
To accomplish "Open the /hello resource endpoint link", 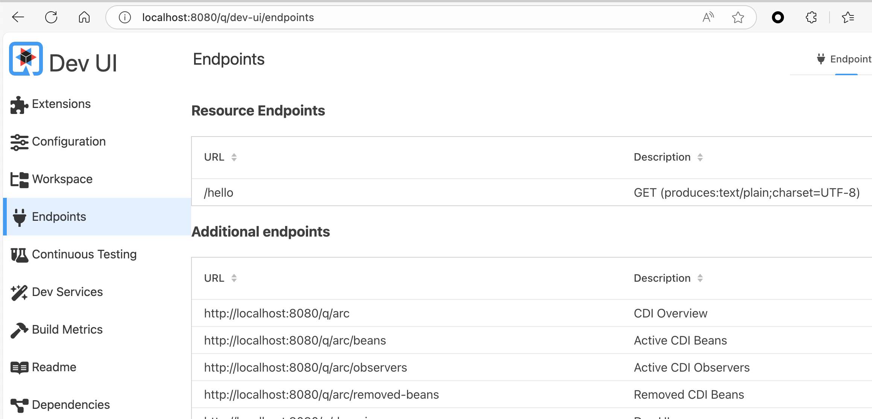I will click(219, 193).
